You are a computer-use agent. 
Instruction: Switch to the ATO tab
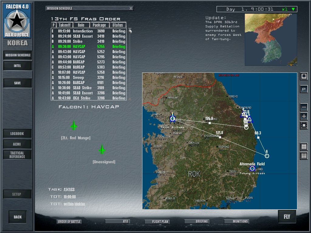[x=118, y=221]
